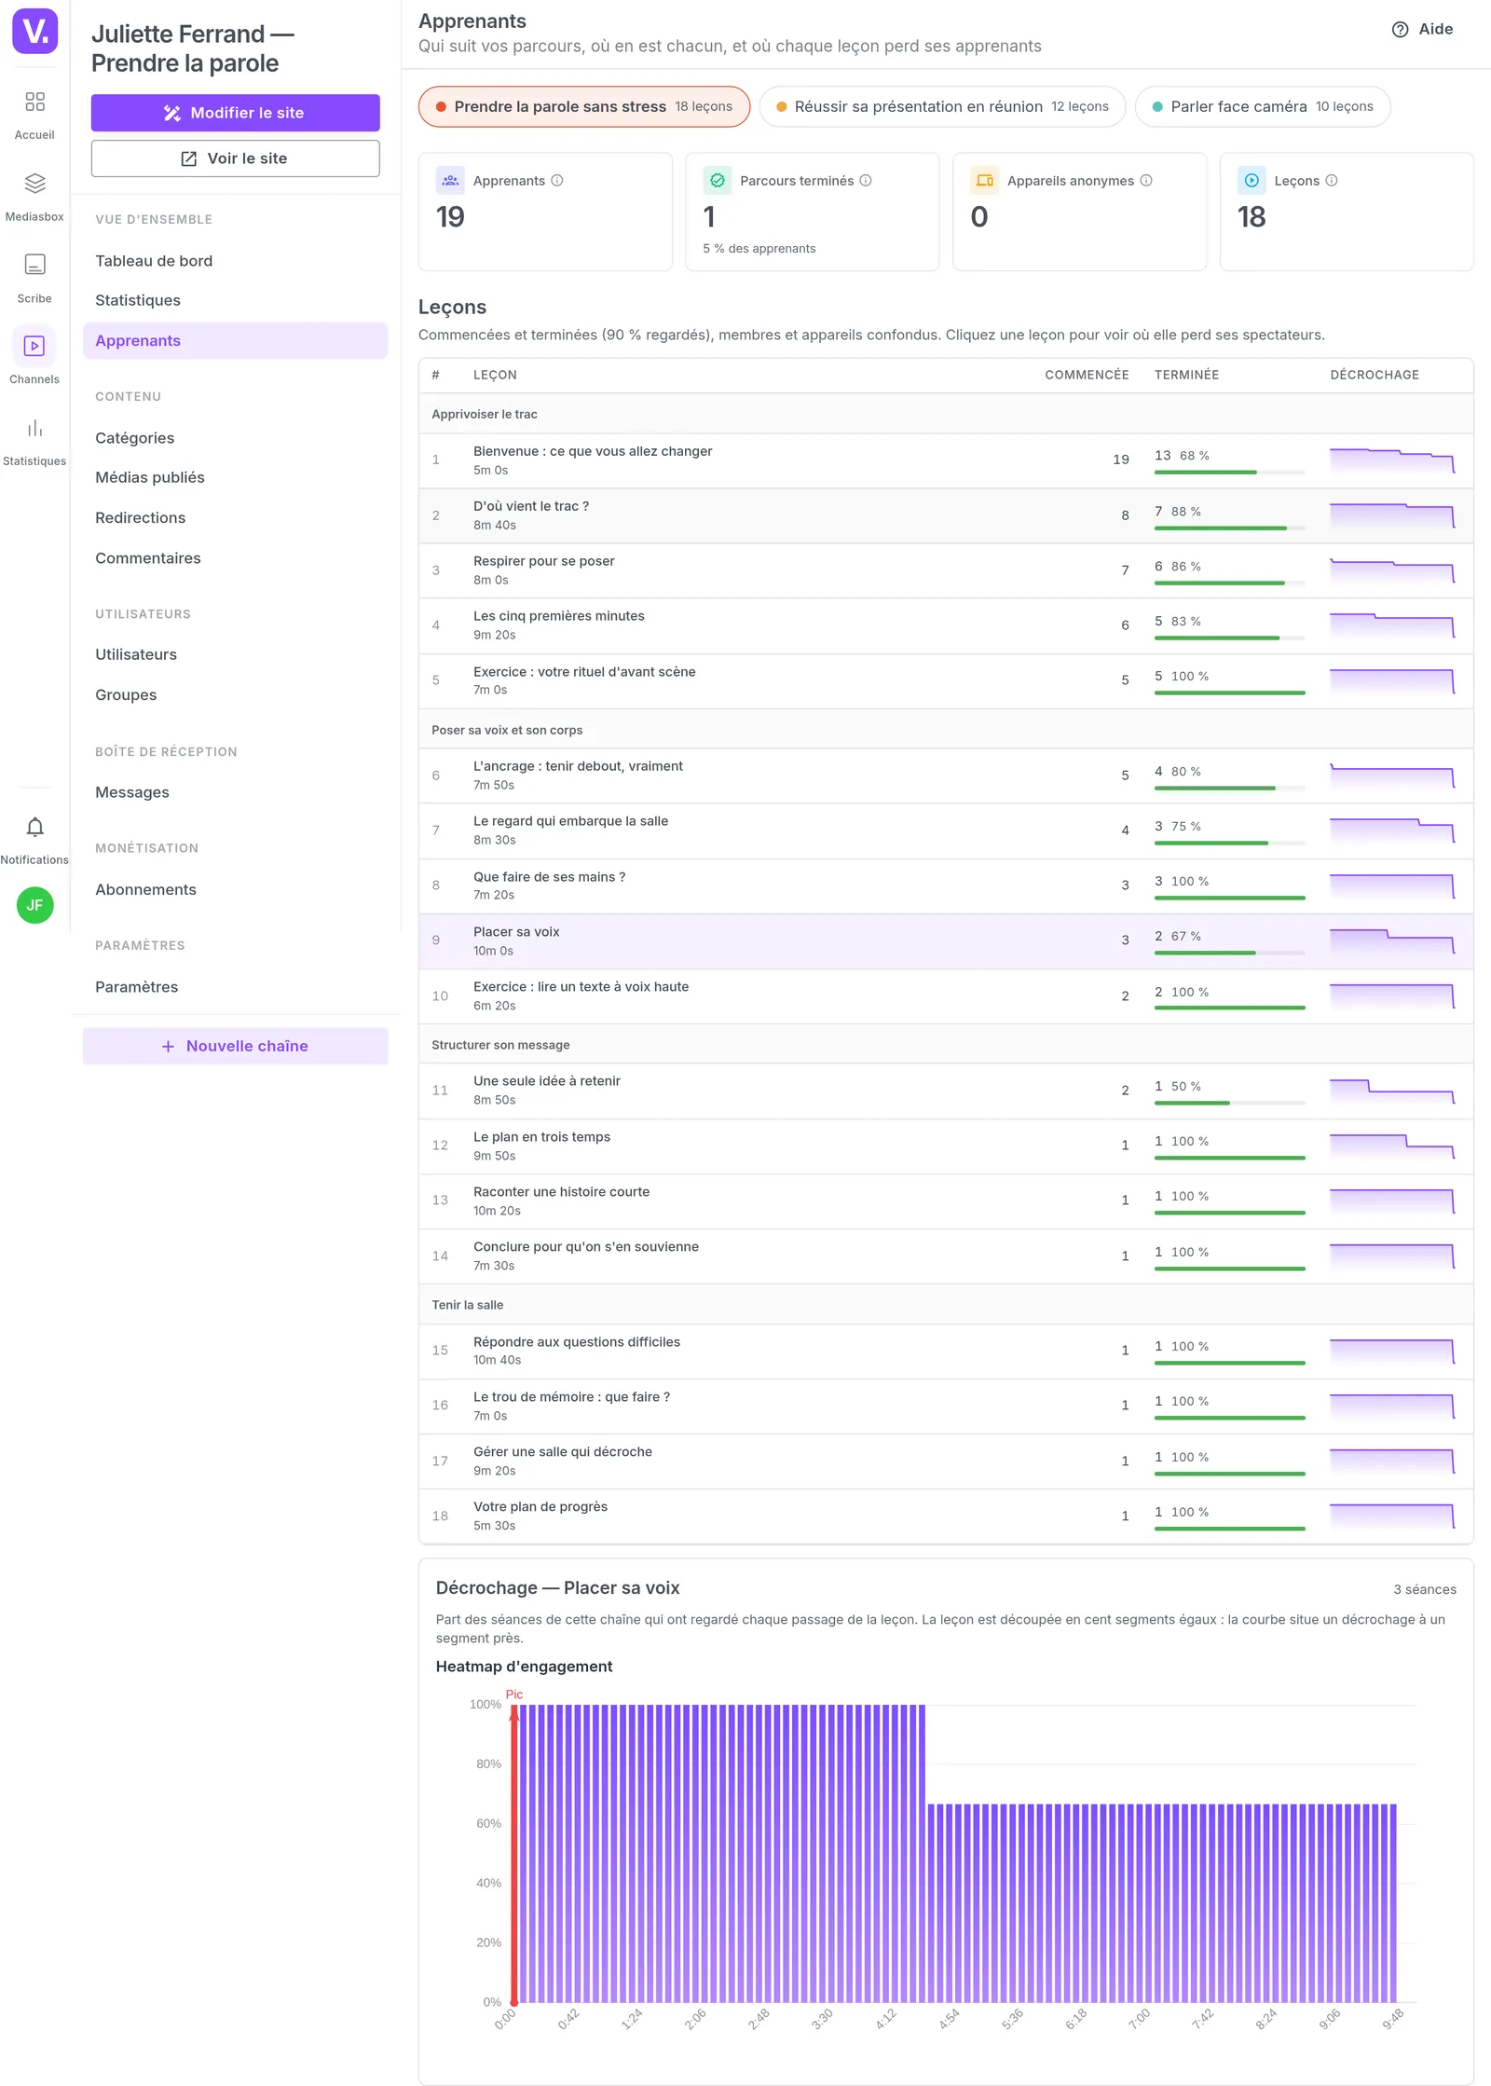Select the lesson Que faire de ses mains ?
This screenshot has width=1491, height=2086.
[946, 885]
